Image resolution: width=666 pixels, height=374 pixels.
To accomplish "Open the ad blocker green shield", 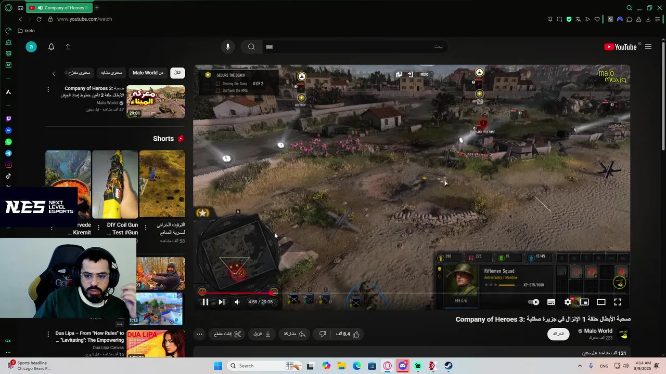I will pyautogui.click(x=569, y=19).
